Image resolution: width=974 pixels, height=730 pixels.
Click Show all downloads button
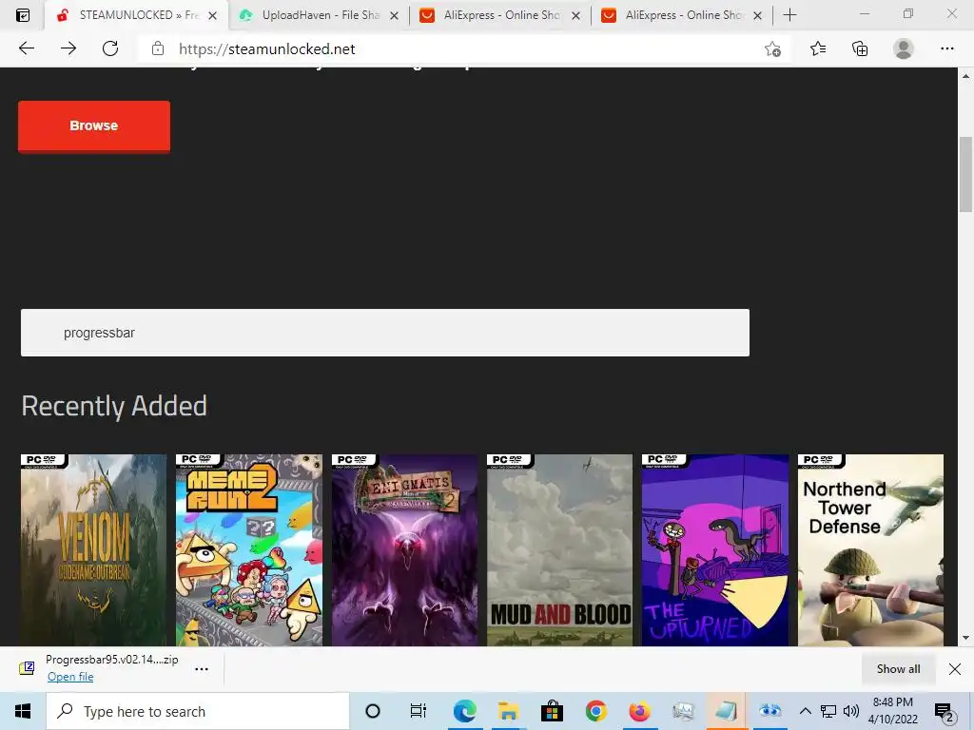[898, 668]
